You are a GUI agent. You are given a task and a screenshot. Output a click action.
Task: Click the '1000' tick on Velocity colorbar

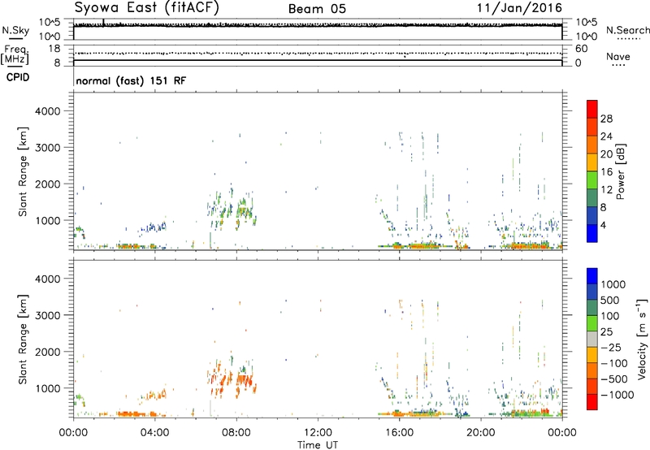point(613,284)
